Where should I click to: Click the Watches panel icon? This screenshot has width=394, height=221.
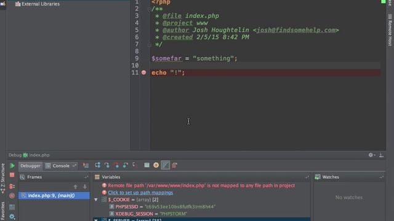318,177
